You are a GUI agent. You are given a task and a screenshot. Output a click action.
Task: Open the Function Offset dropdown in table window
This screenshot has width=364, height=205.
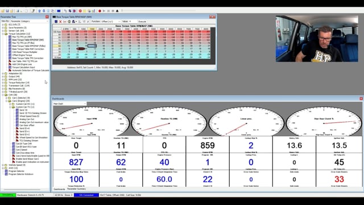click(111, 22)
